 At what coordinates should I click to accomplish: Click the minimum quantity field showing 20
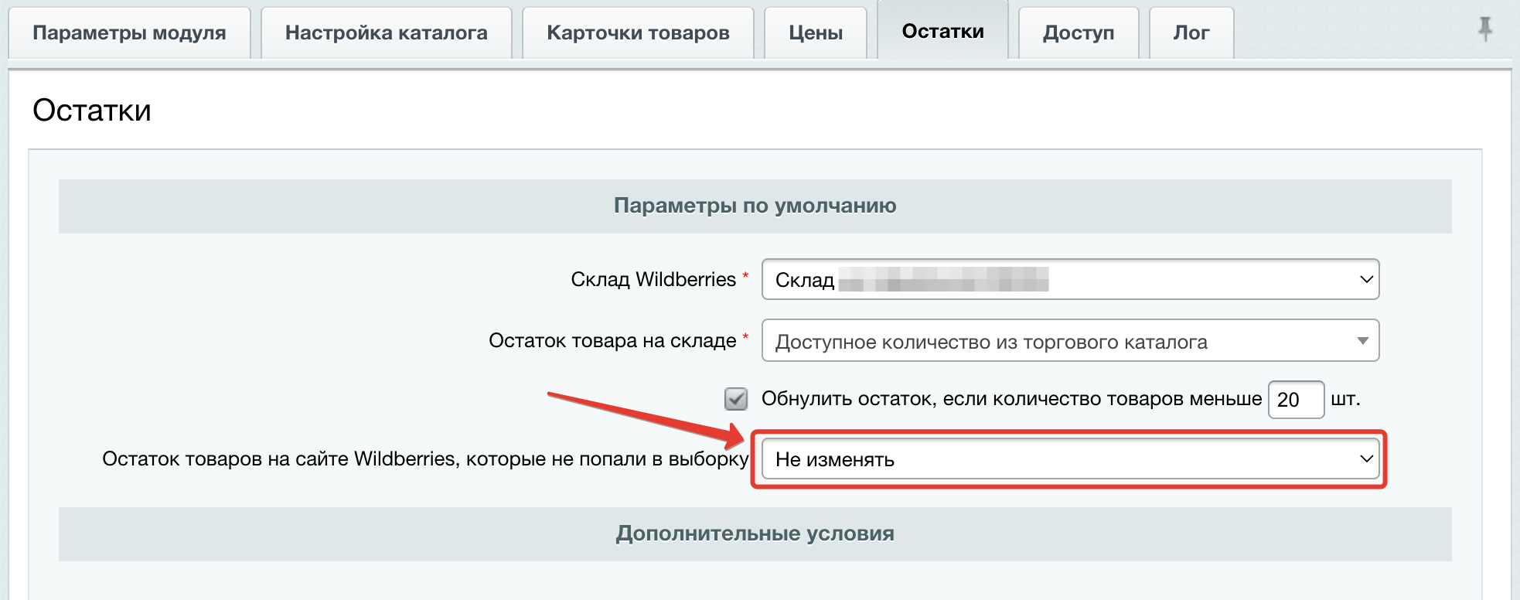click(1296, 400)
